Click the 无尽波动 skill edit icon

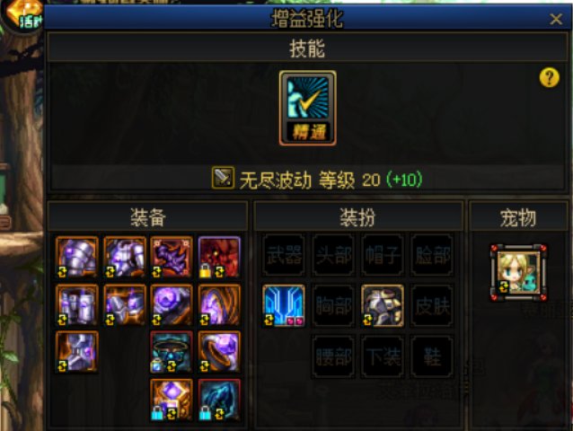point(223,178)
